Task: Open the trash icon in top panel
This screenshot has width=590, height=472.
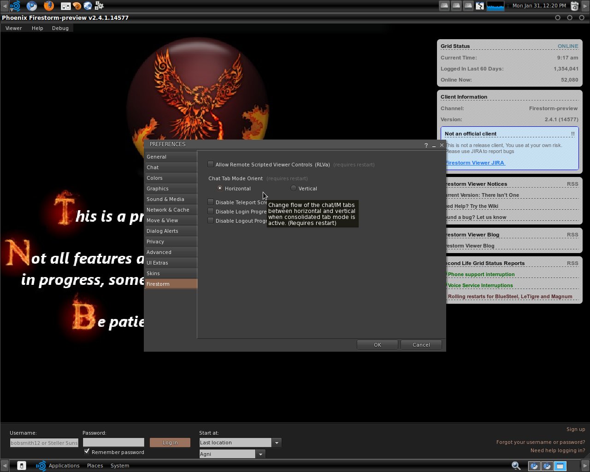Action: coord(574,6)
